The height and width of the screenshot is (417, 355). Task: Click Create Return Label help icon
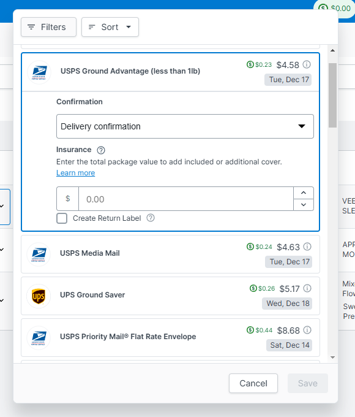coord(151,218)
